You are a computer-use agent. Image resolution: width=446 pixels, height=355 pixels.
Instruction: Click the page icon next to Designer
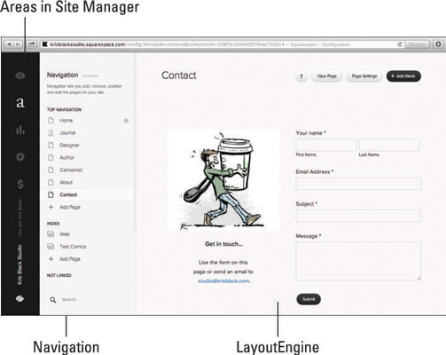[51, 146]
